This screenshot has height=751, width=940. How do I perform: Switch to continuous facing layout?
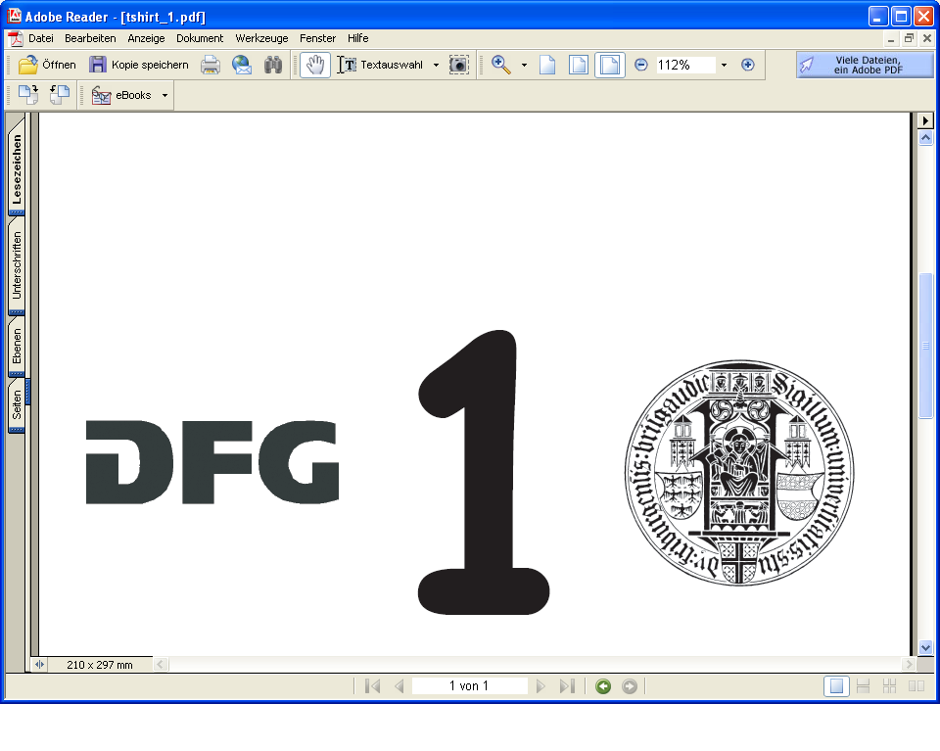[x=890, y=686]
